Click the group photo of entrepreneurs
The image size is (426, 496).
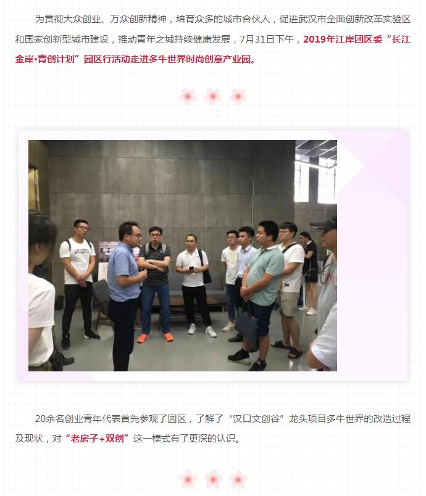[x=183, y=255]
